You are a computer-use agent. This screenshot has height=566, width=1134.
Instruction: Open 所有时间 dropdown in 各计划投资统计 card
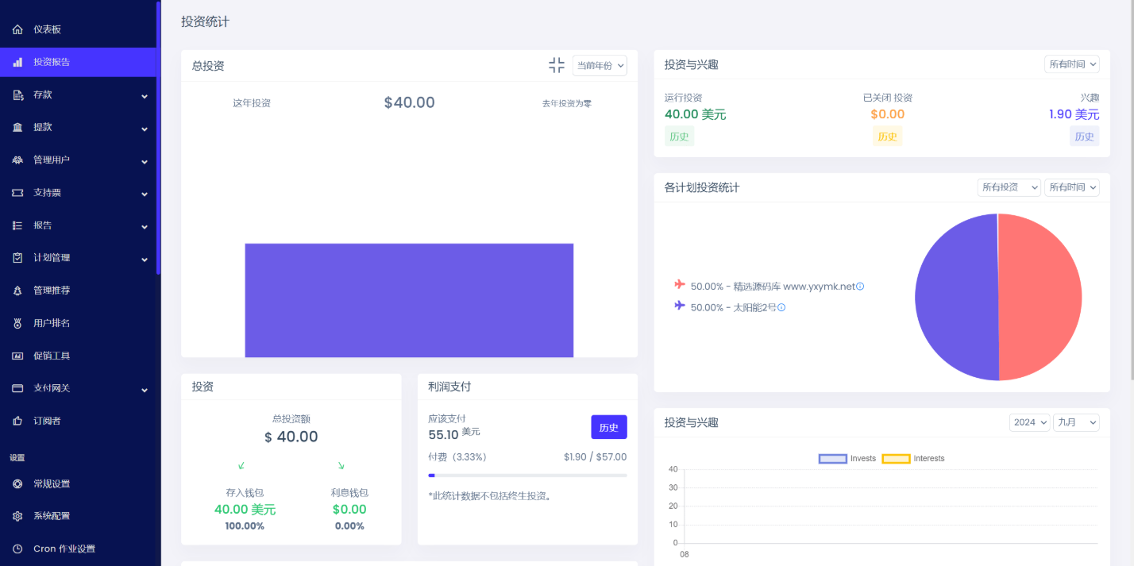(1072, 187)
